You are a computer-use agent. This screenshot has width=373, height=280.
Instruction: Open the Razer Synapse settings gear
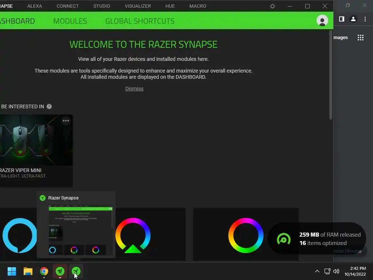(272, 6)
